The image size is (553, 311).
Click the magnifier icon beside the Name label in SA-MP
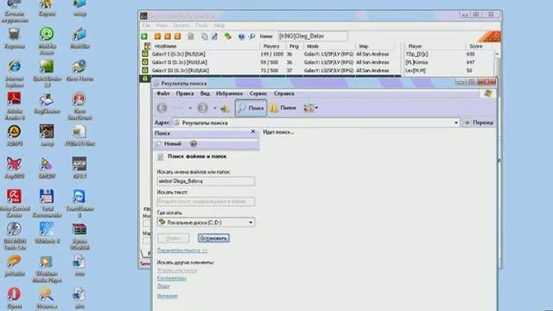pyautogui.click(x=251, y=36)
